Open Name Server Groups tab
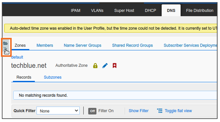The image size is (220, 122). pos(82,45)
